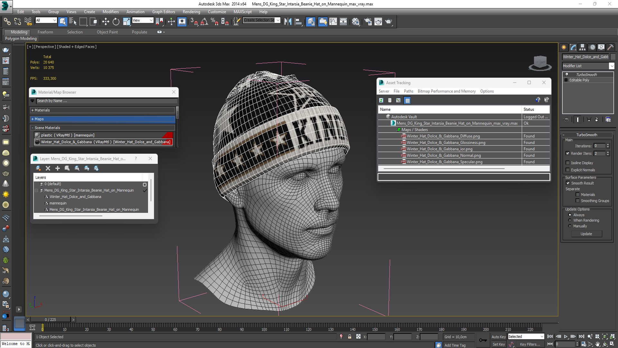Click the Mirror tool icon

[x=288, y=22]
